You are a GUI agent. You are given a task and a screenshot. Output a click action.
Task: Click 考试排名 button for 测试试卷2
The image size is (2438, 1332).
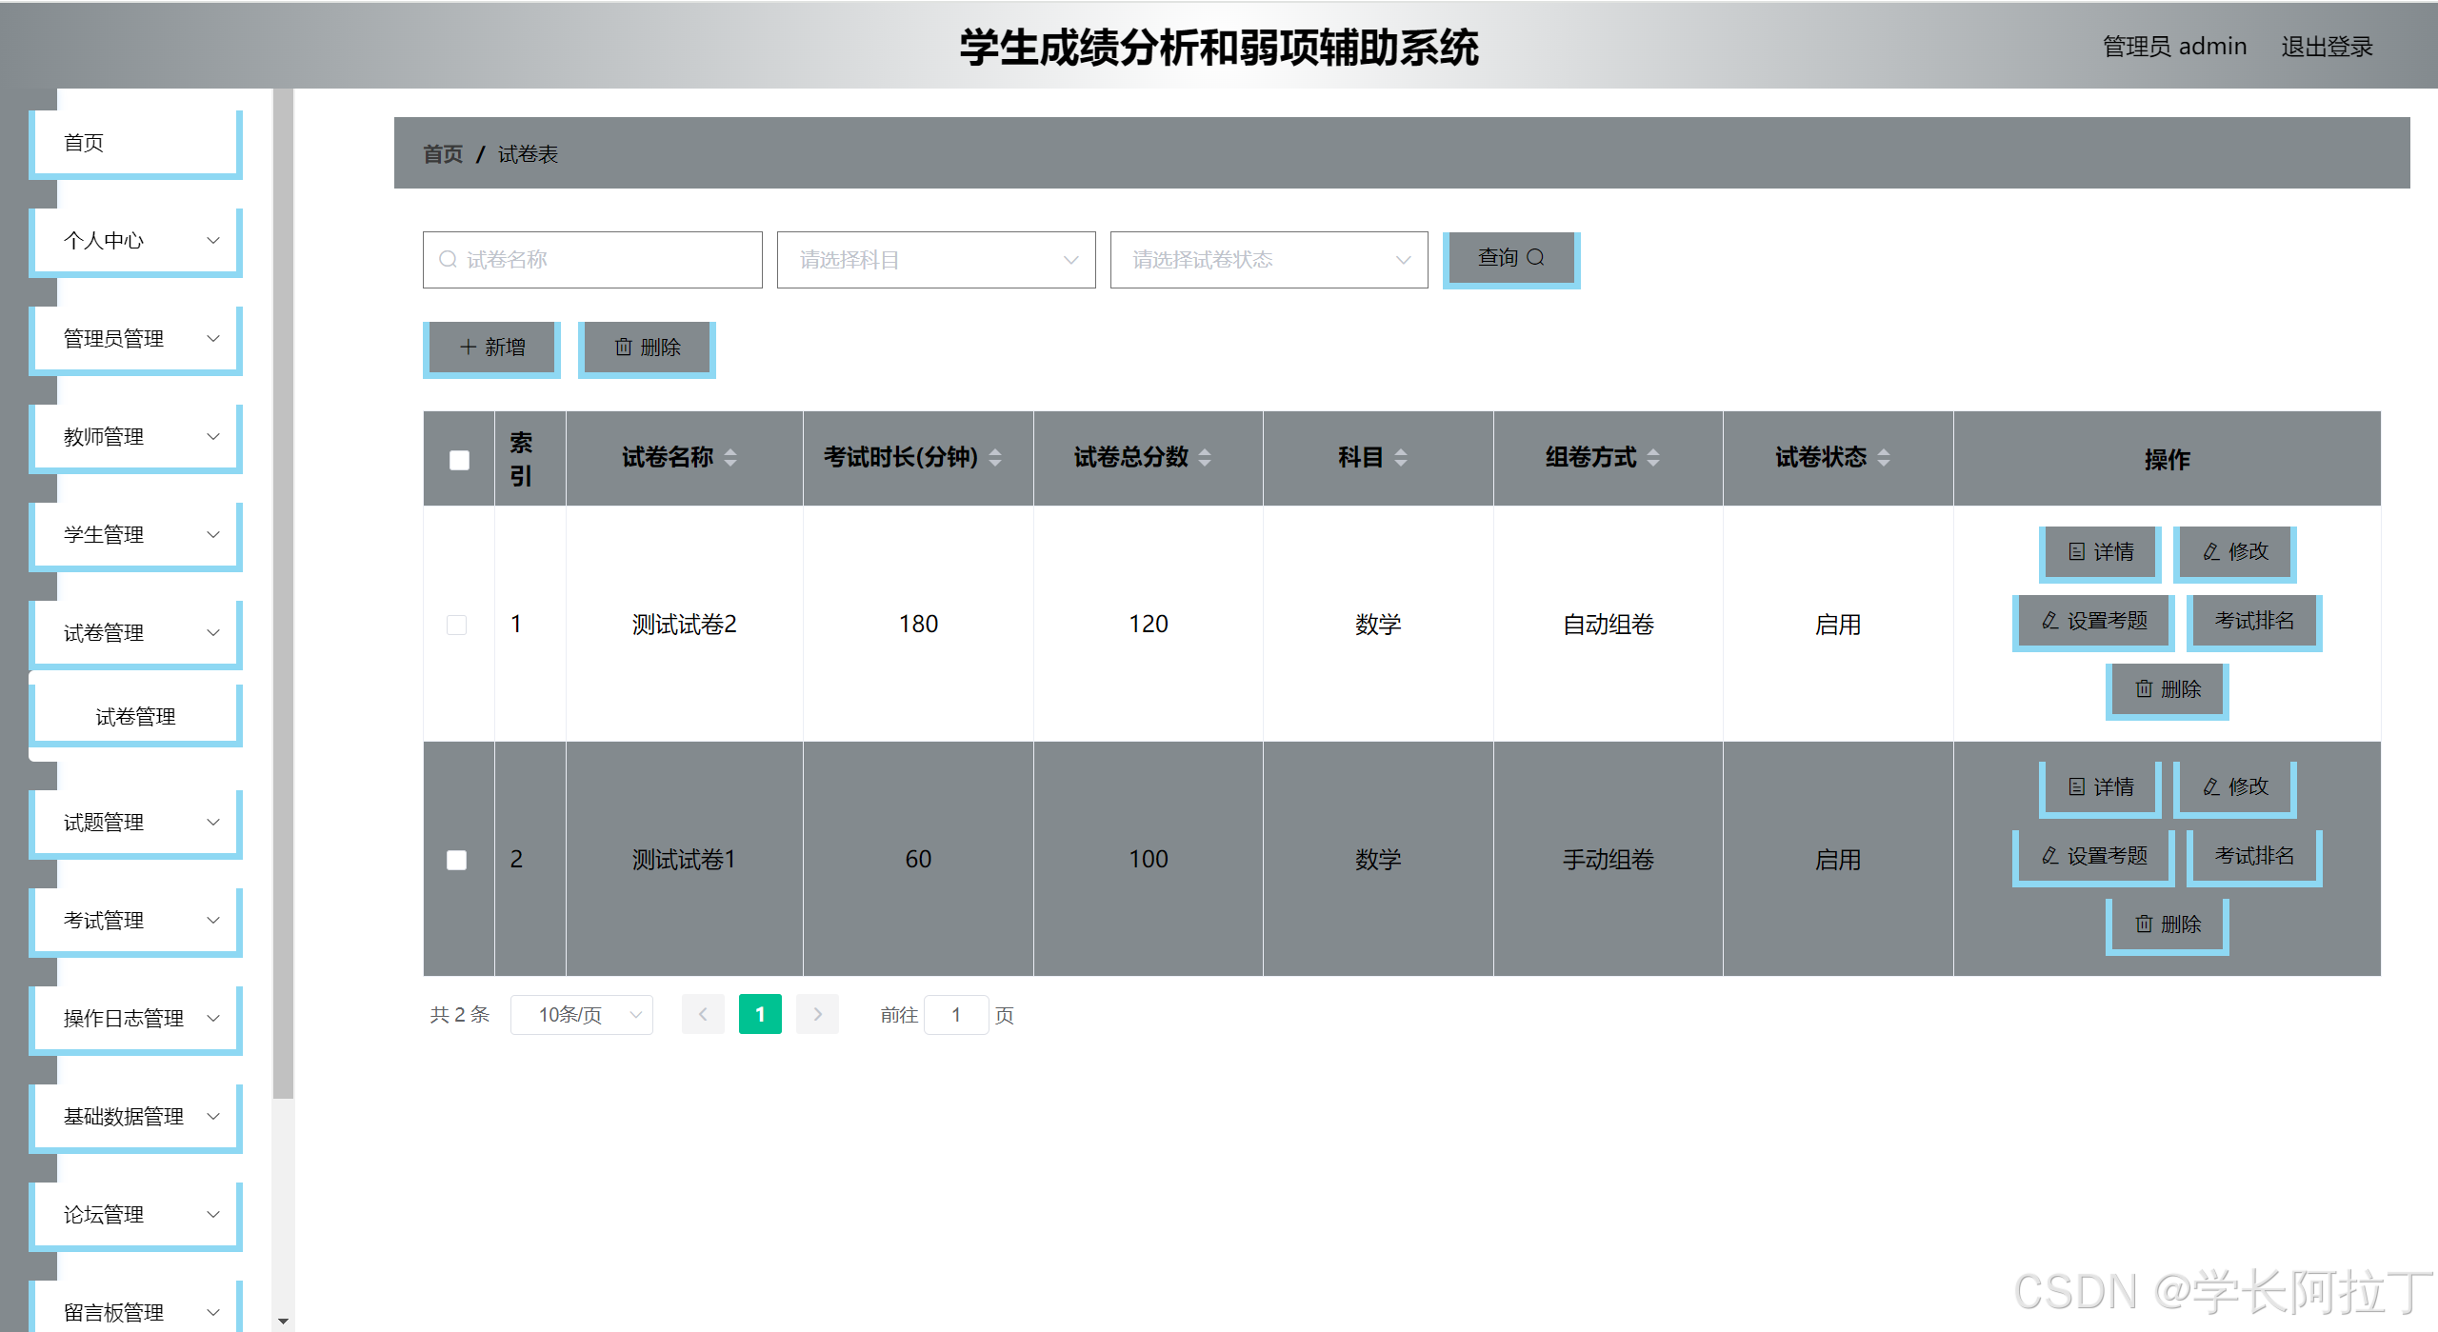coord(2253,621)
